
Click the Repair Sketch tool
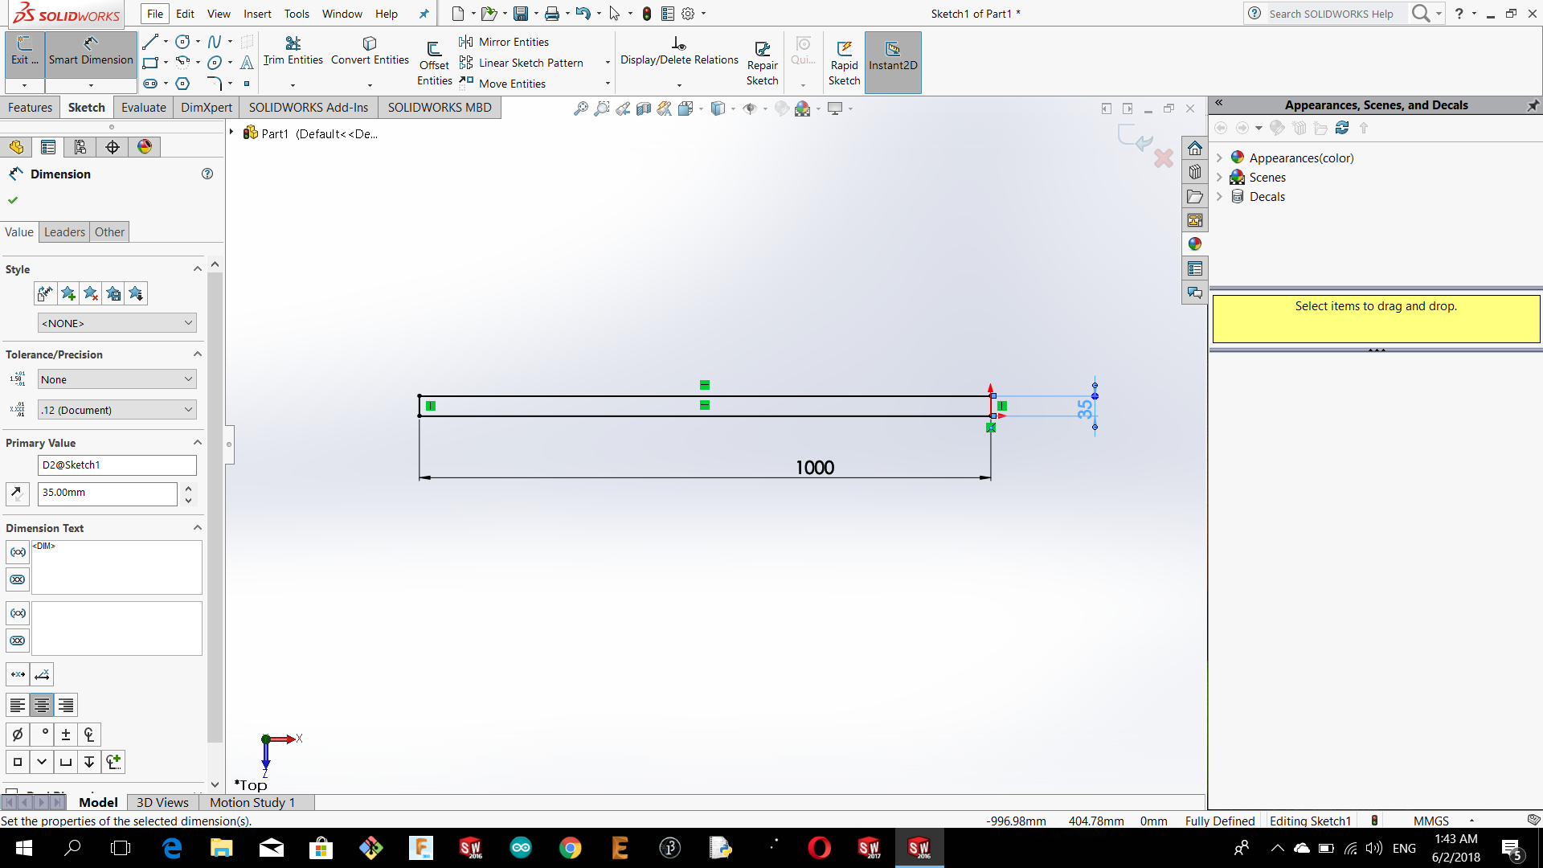pos(762,63)
